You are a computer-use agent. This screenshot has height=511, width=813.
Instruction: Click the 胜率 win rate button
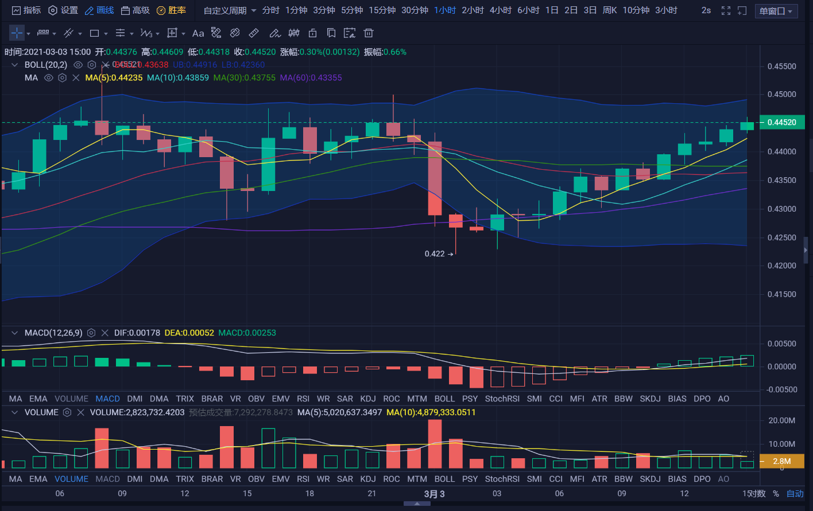pyautogui.click(x=172, y=10)
